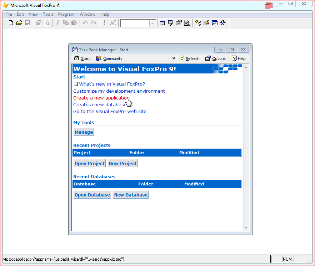Screen dimensions: 315x266
Task: Expand What's new in Visual FoxPro
Action: tap(76, 84)
